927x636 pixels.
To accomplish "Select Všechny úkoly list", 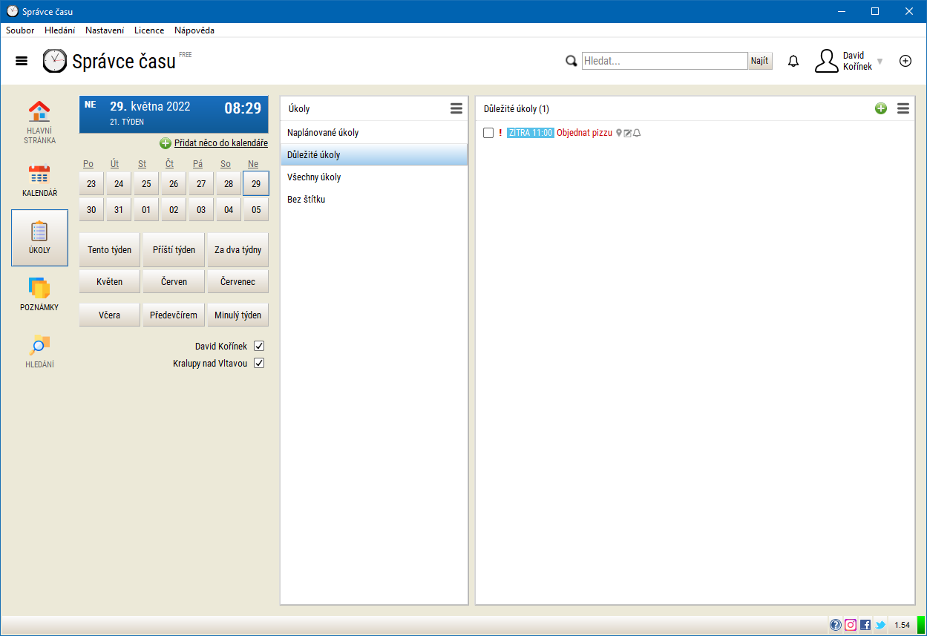I will click(x=374, y=177).
